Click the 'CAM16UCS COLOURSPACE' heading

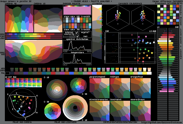130,4
